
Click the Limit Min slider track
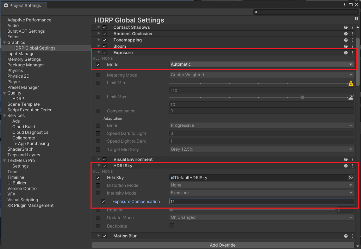tap(258, 83)
